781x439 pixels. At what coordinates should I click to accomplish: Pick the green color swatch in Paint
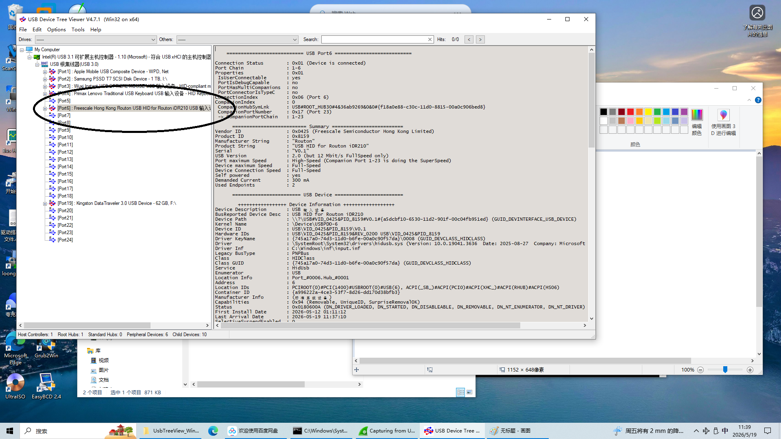(x=657, y=112)
